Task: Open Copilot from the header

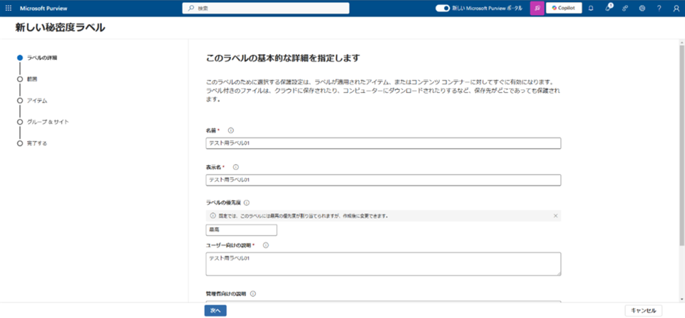Action: [x=564, y=8]
